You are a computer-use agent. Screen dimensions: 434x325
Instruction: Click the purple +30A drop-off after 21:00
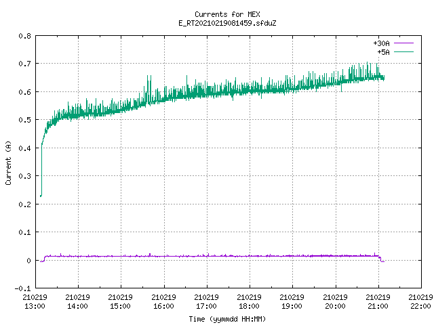pyautogui.click(x=381, y=259)
